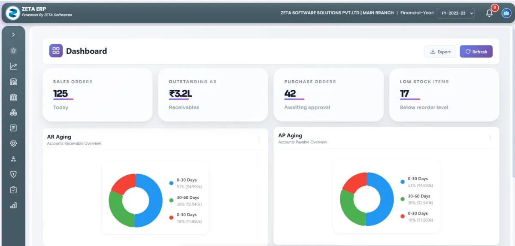Click the Dashboard grid icon

point(56,51)
